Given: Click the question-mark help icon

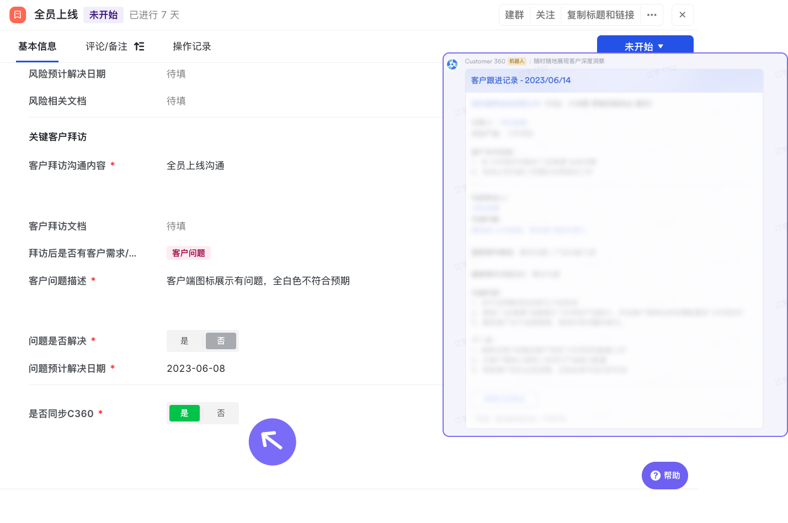Looking at the screenshot, I should tap(654, 475).
